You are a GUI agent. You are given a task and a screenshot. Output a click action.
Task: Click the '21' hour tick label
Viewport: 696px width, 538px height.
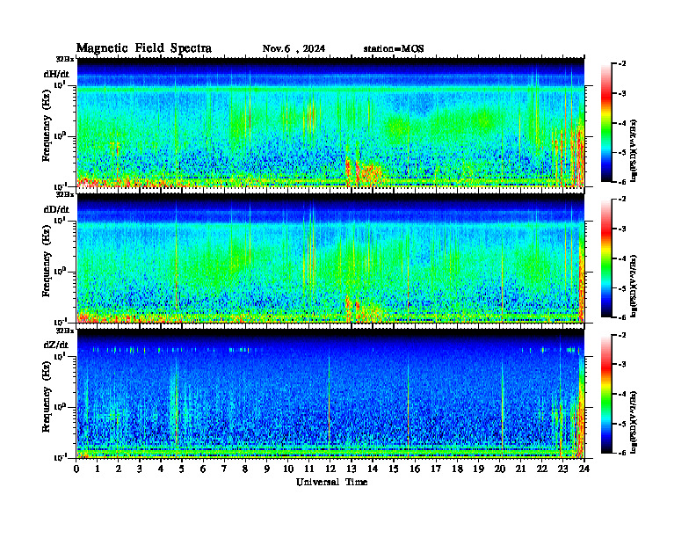(x=520, y=469)
